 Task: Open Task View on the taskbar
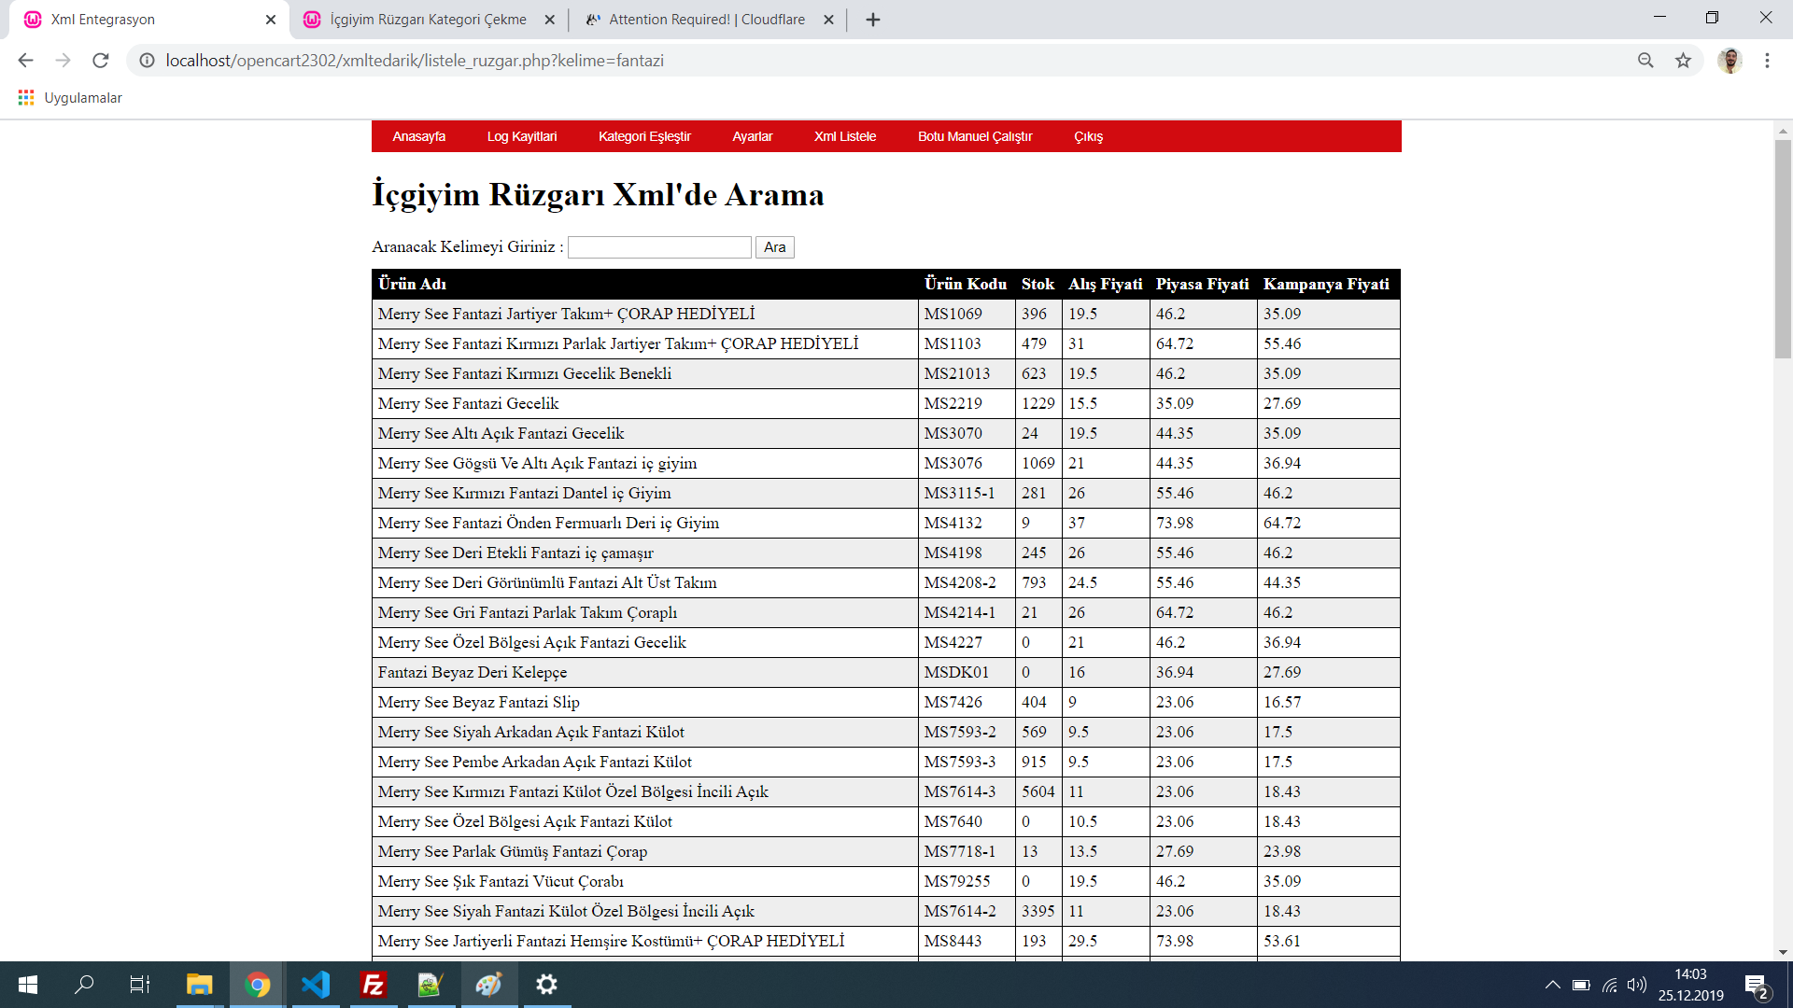point(140,985)
